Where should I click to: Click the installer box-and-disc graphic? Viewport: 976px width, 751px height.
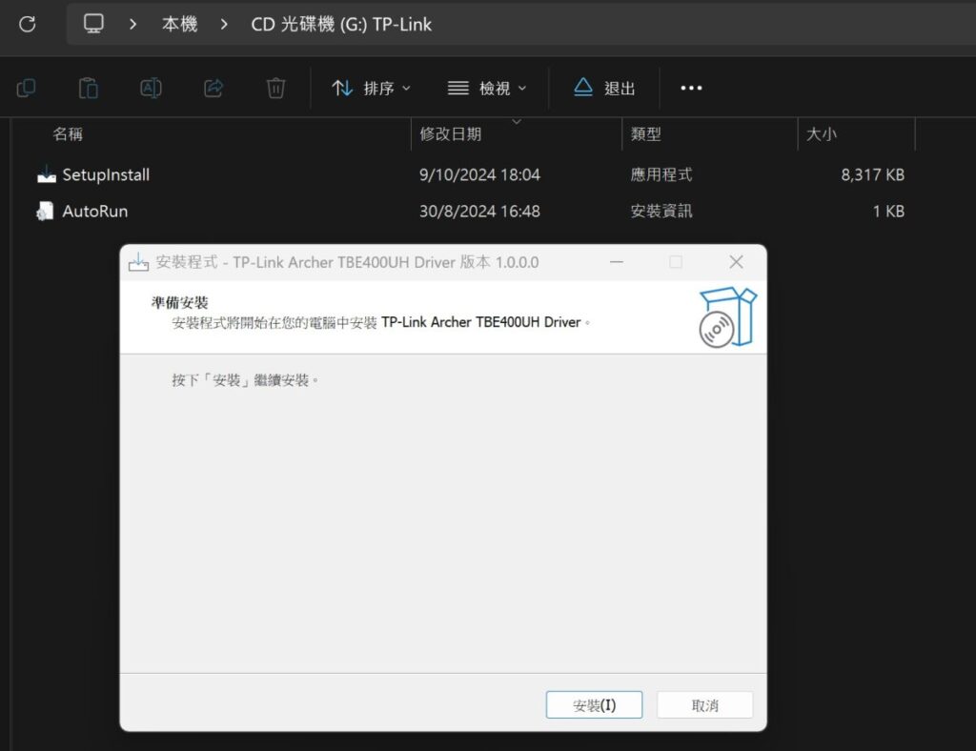(x=727, y=316)
